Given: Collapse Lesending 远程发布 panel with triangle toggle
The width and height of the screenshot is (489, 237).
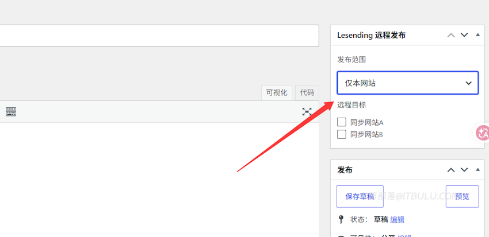Looking at the screenshot, I should 477,35.
